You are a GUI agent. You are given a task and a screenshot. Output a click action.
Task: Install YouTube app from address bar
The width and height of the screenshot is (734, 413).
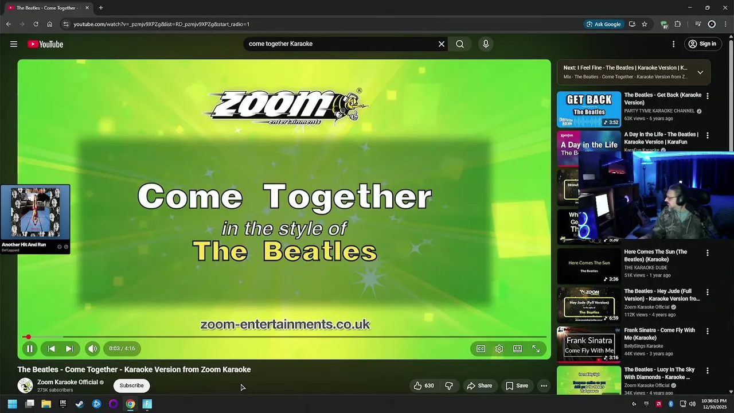tap(632, 24)
